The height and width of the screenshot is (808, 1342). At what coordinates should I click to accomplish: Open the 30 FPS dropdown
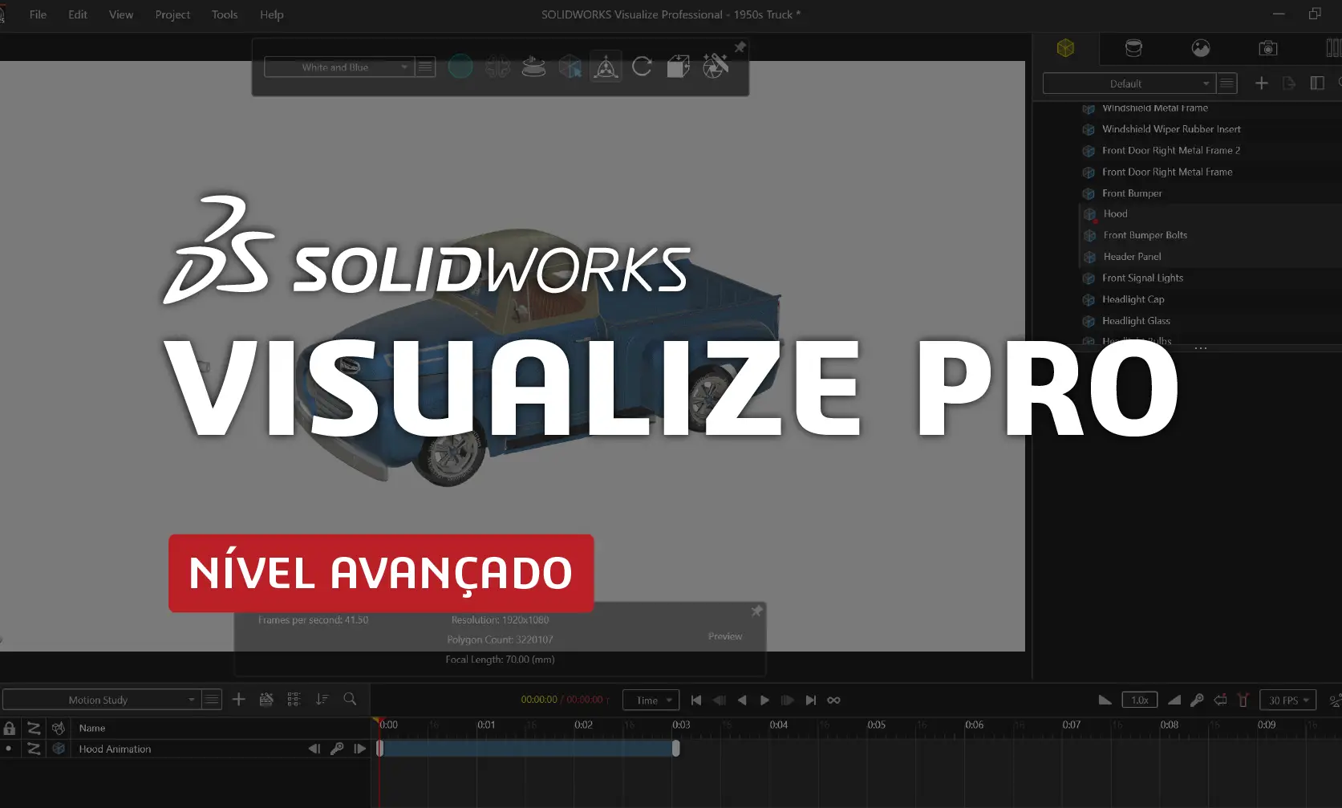coord(1287,700)
